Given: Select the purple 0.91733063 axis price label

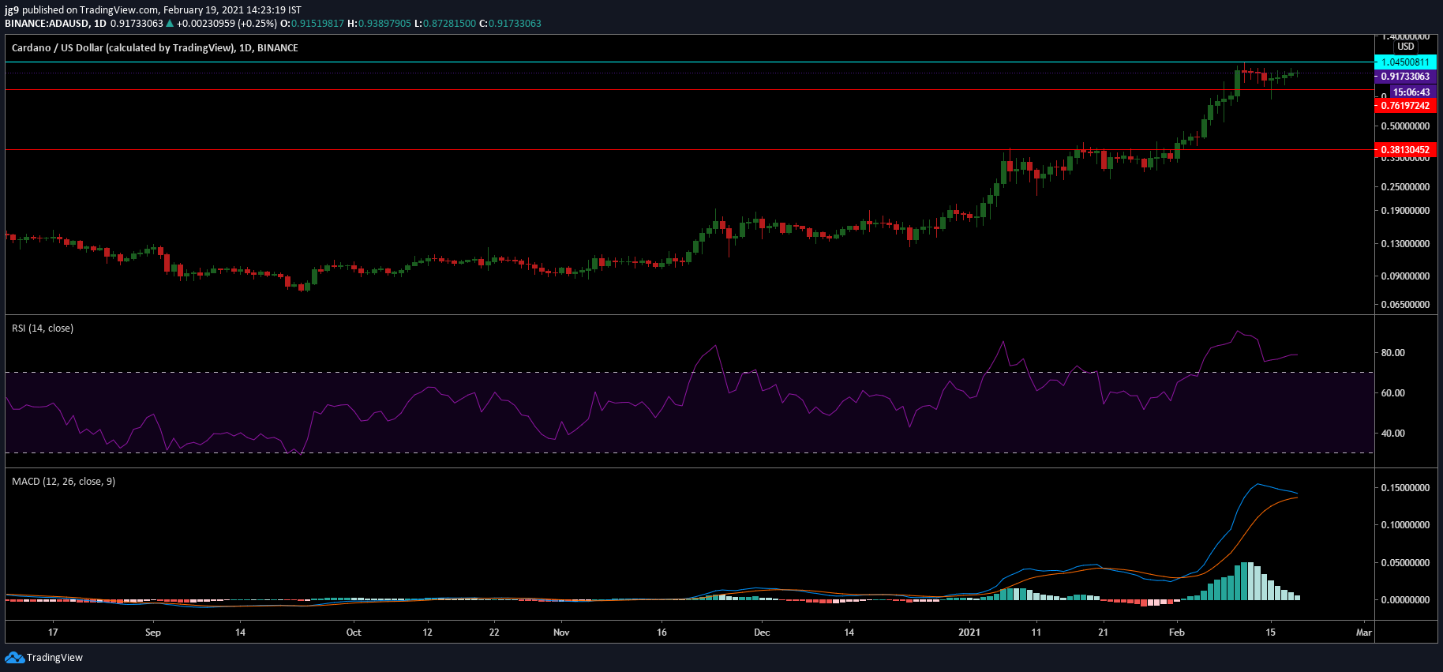Looking at the screenshot, I should pyautogui.click(x=1405, y=77).
